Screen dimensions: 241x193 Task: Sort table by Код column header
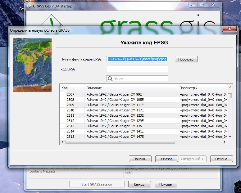pyautogui.click(x=72, y=88)
